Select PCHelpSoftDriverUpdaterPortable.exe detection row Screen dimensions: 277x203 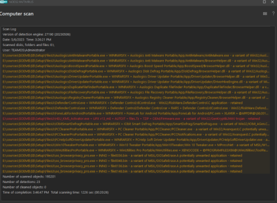pyautogui.click(x=136, y=140)
